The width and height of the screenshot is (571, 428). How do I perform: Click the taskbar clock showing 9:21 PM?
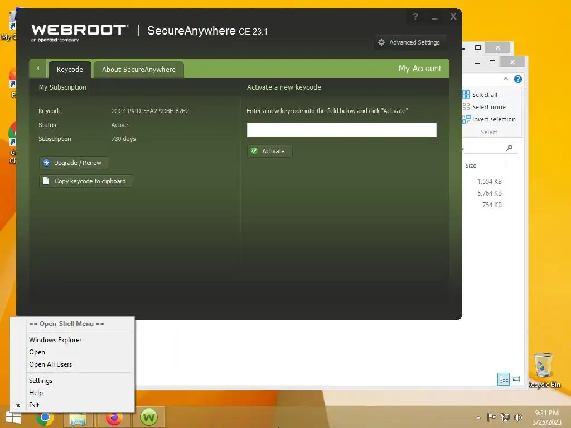click(546, 417)
